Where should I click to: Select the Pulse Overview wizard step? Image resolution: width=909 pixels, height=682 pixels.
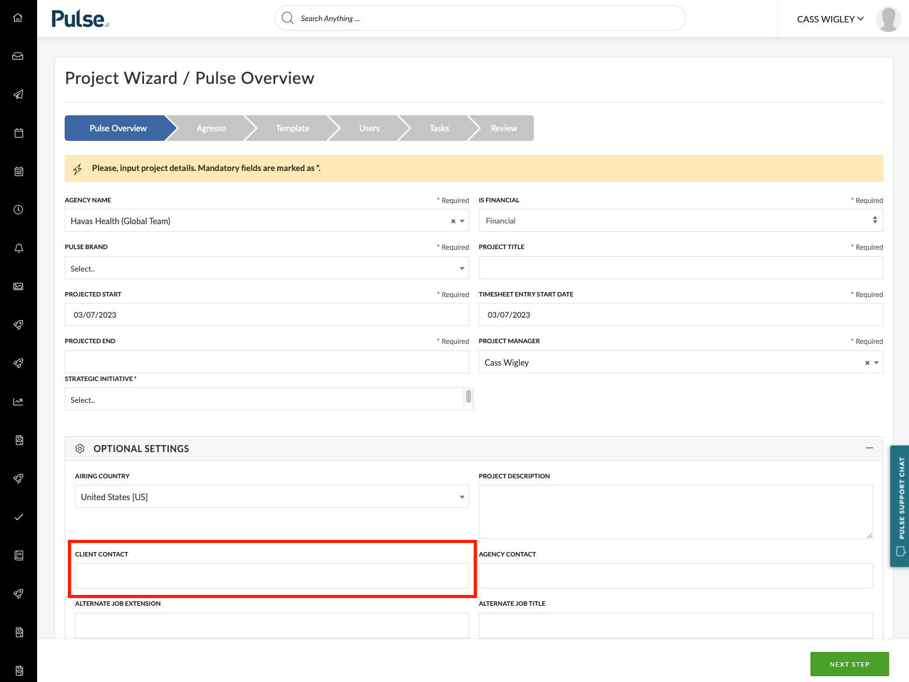tap(118, 128)
